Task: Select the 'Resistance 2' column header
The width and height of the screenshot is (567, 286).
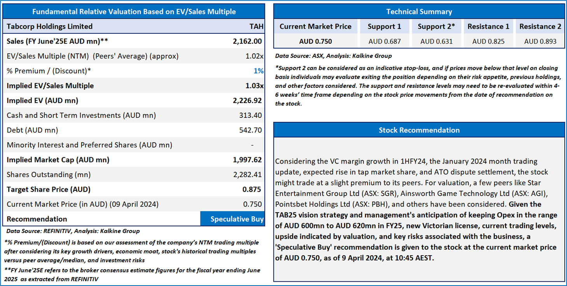Action: pos(541,26)
